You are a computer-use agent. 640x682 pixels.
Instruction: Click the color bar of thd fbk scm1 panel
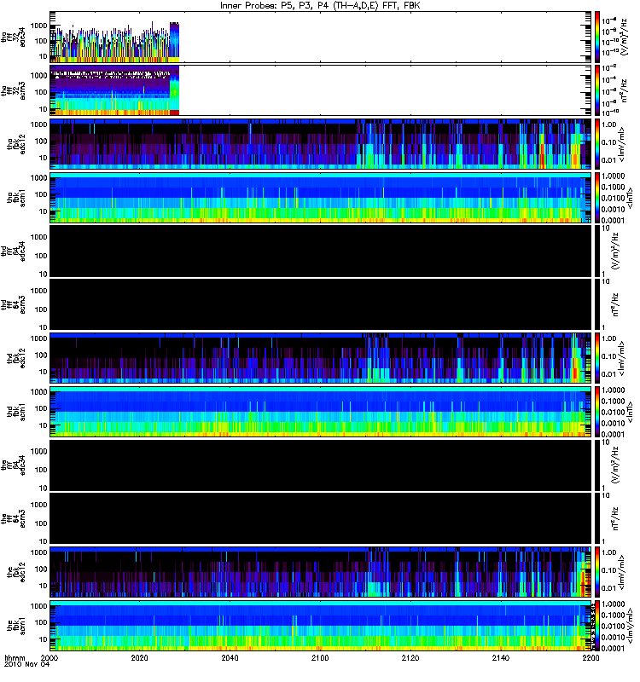(597, 412)
